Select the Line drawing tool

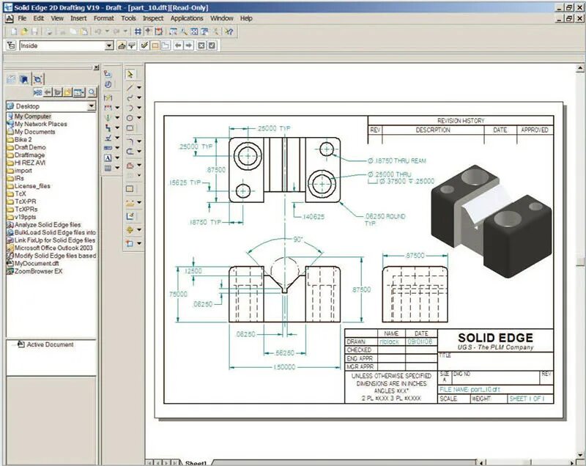[130, 87]
